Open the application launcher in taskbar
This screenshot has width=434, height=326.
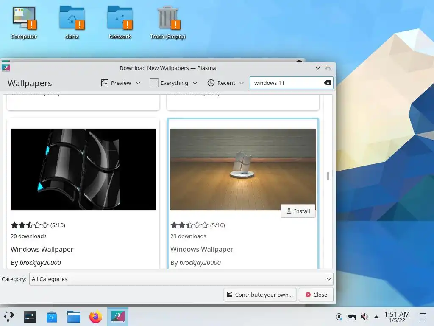(9, 317)
